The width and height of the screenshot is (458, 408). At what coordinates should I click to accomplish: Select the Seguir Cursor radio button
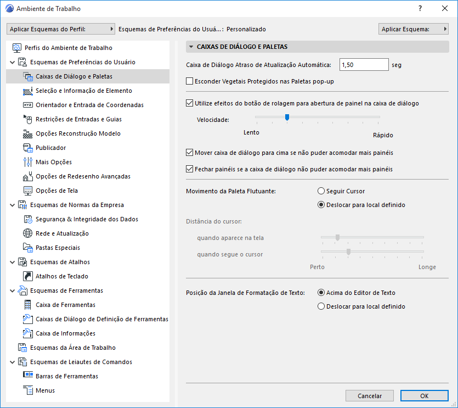(x=321, y=191)
